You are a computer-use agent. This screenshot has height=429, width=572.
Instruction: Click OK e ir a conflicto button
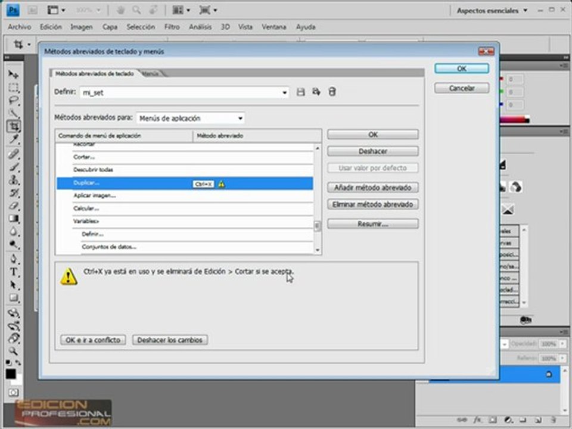tap(93, 340)
